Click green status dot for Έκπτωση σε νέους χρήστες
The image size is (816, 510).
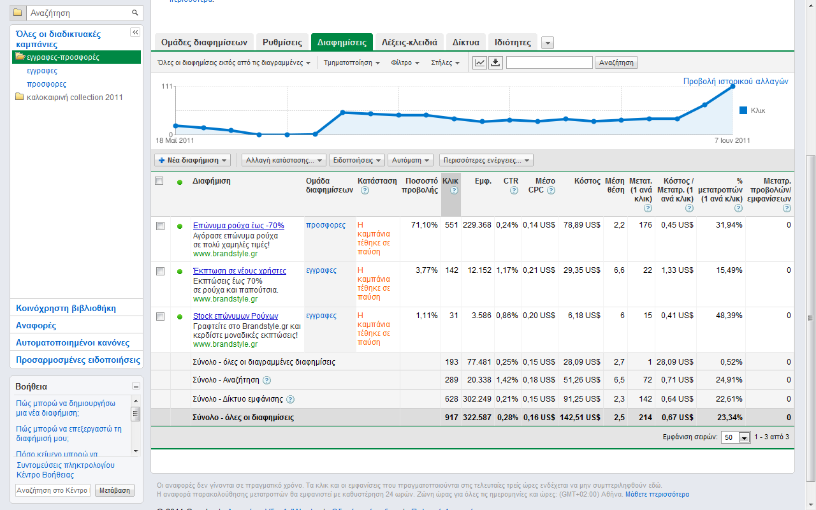180,272
